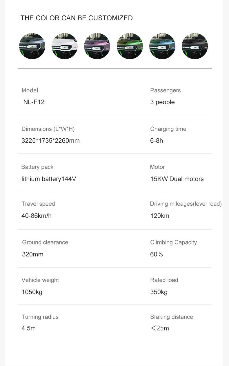Click "THE COLOR CAN BE CUSTOMIZED" heading

pyautogui.click(x=77, y=18)
